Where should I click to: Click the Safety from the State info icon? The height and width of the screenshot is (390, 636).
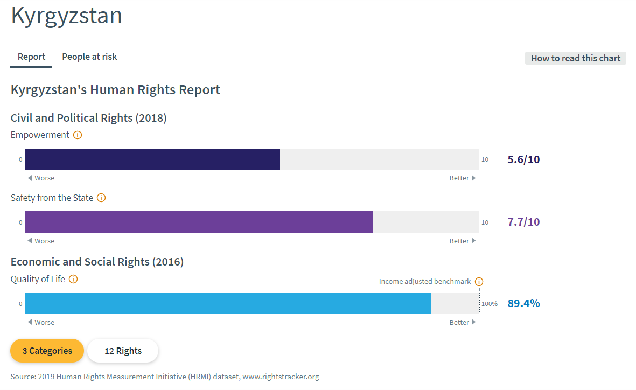pos(101,198)
